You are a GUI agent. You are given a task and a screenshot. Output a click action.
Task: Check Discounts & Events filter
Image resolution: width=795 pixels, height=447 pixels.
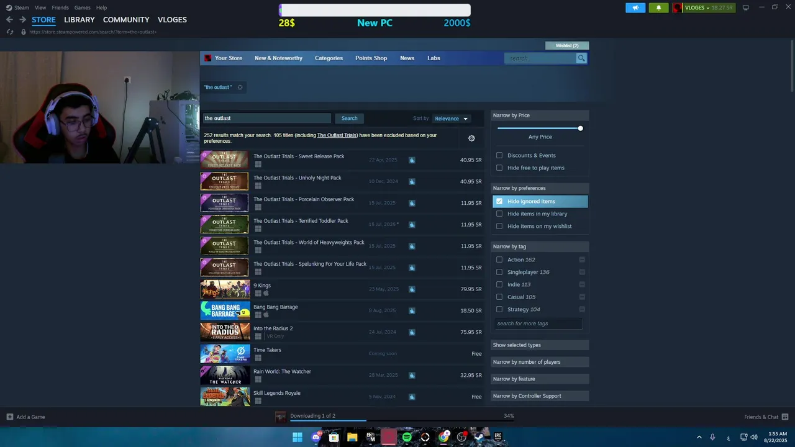click(x=499, y=155)
